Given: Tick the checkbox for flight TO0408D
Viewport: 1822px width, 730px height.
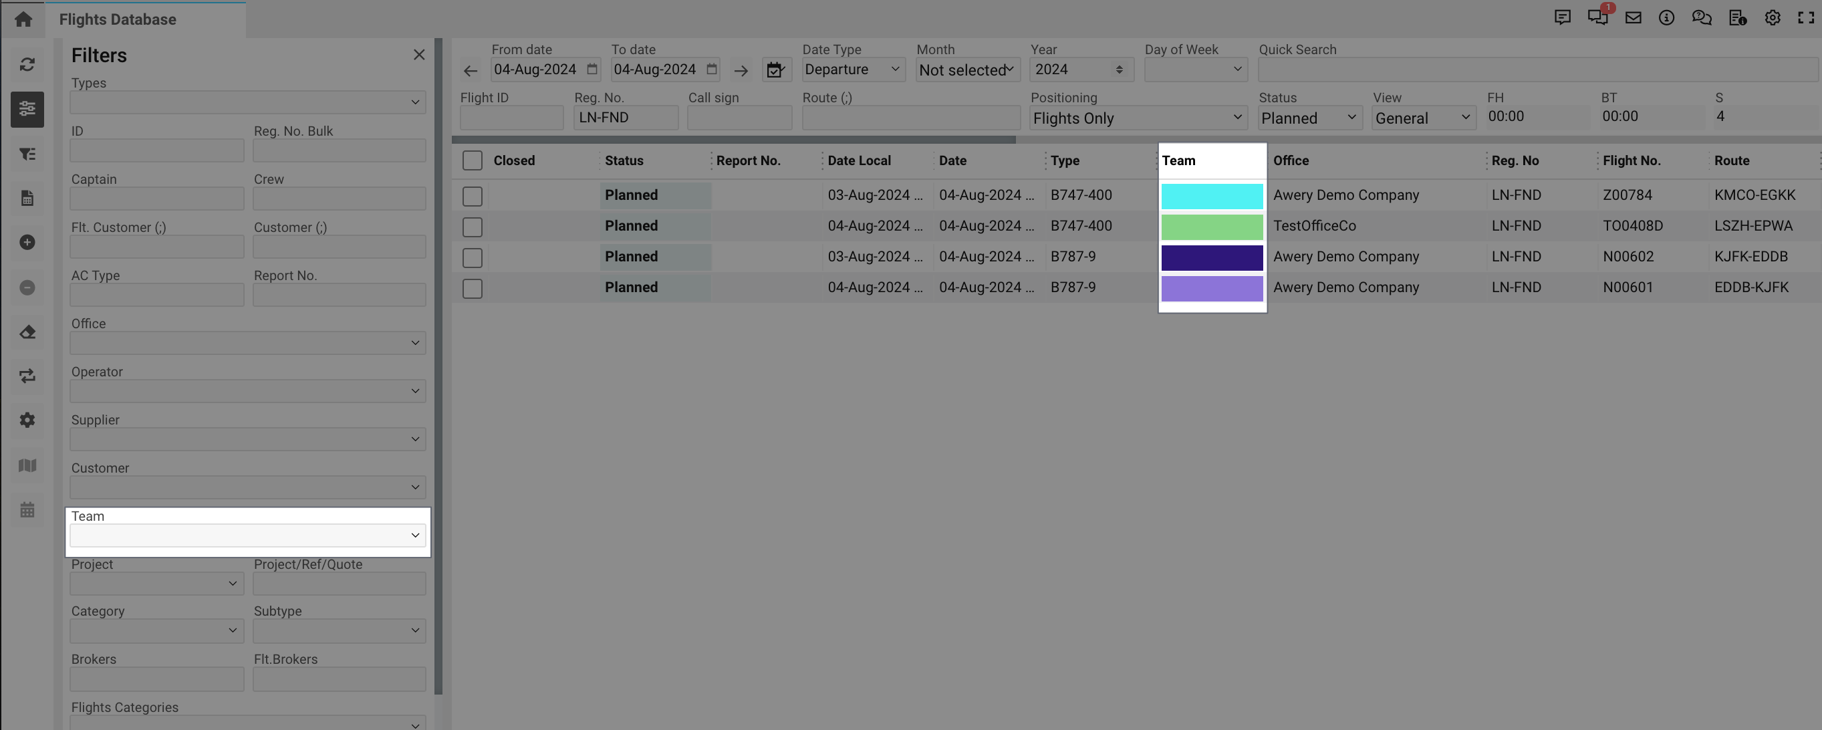Looking at the screenshot, I should click(x=472, y=227).
